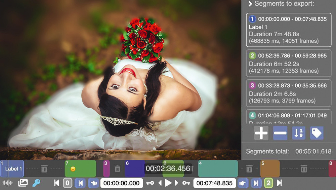
Task: Sort segments with numbered arrow icon
Action: [298, 133]
